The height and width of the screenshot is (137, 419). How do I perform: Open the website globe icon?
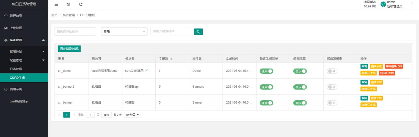click(68, 4)
